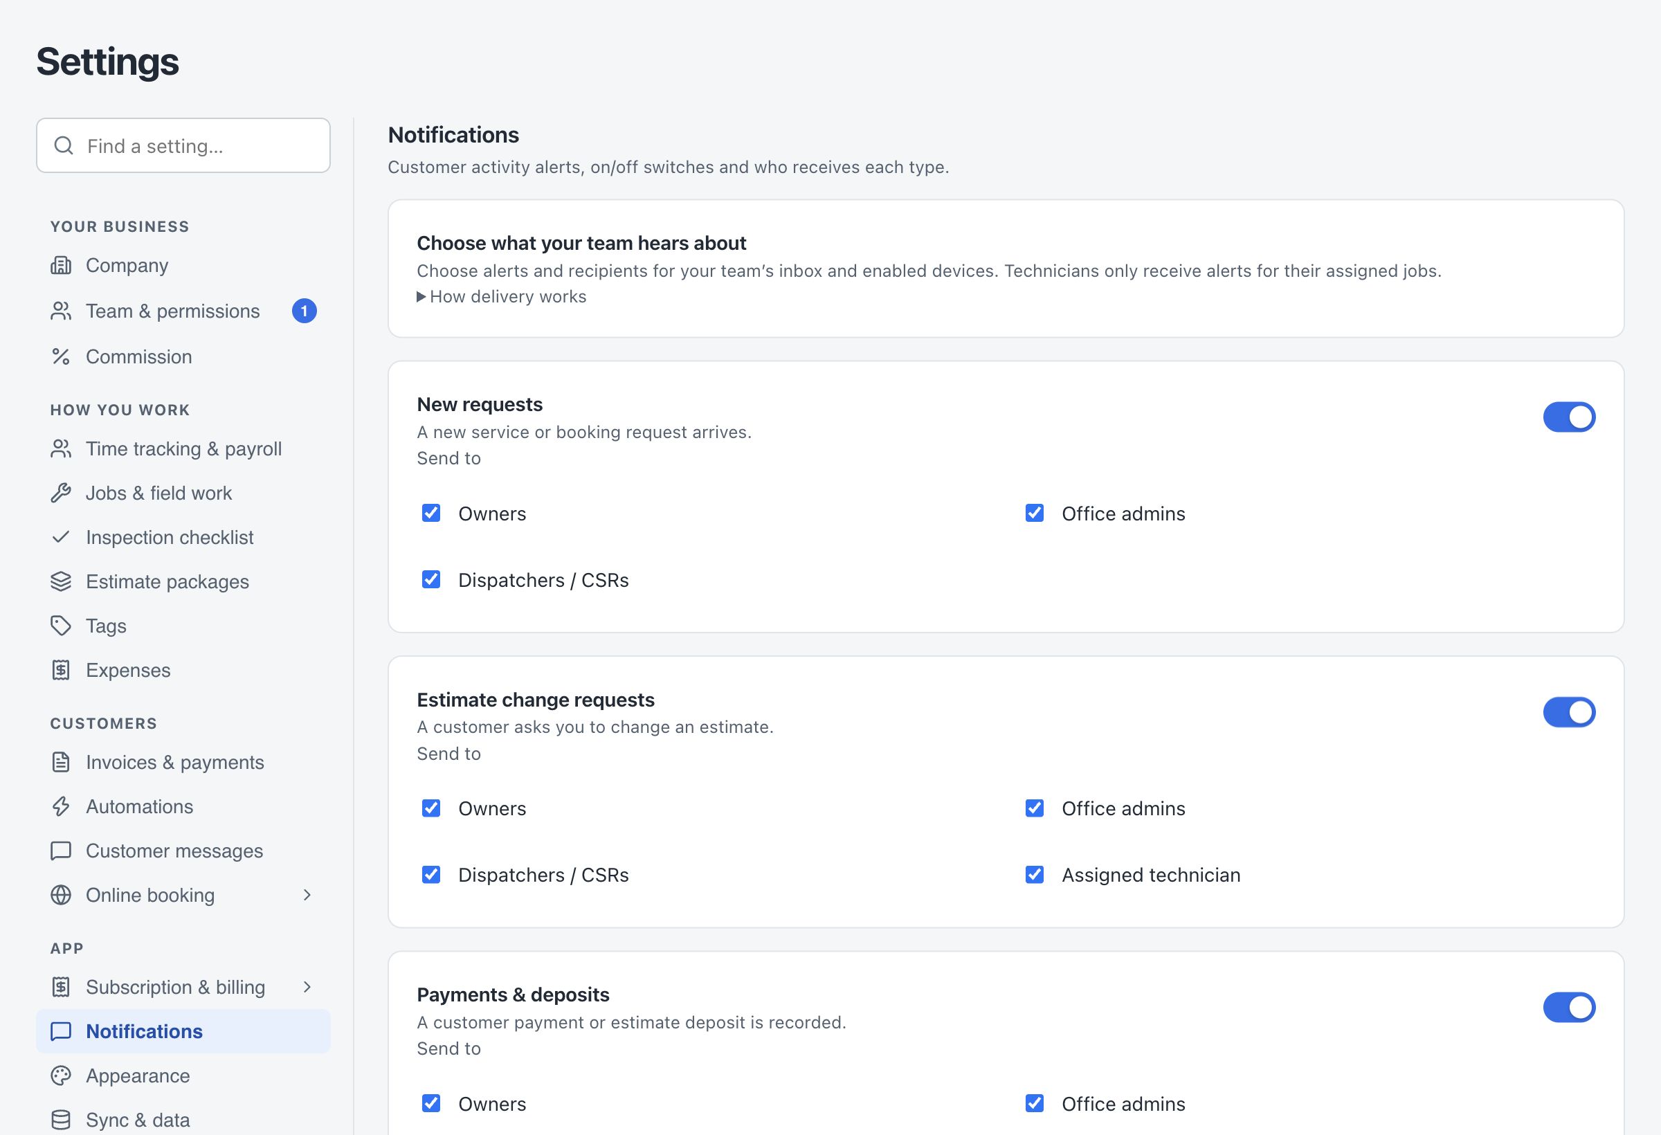Click the Estimate packages layers icon

tap(61, 582)
